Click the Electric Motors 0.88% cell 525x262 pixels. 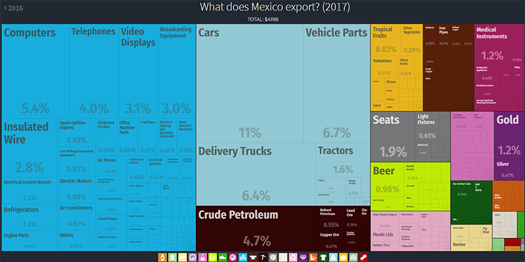tap(77, 190)
